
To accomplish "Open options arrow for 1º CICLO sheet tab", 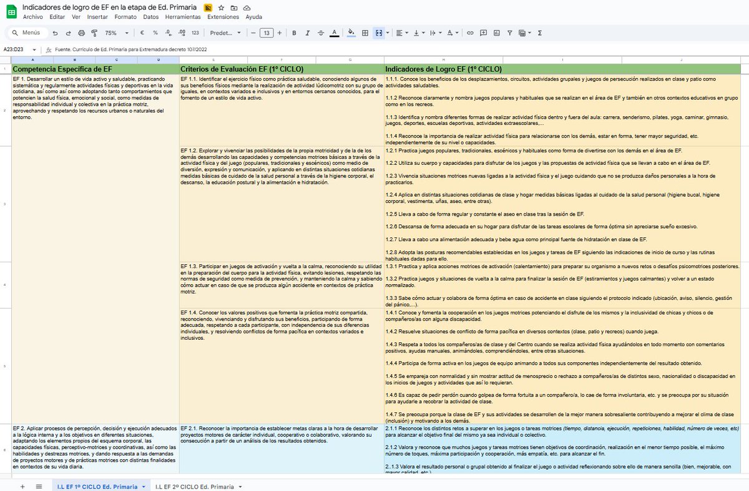I will (x=144, y=486).
